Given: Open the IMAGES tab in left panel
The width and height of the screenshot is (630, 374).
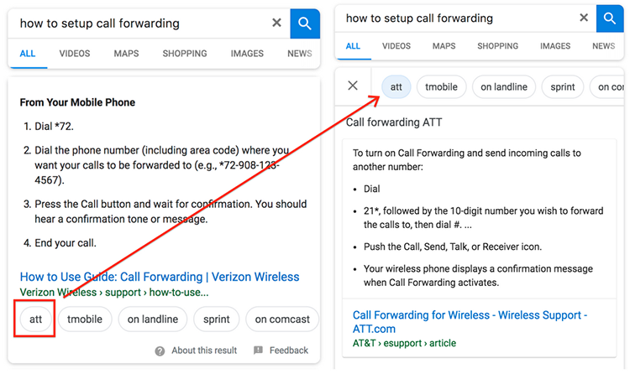Looking at the screenshot, I should pos(247,54).
